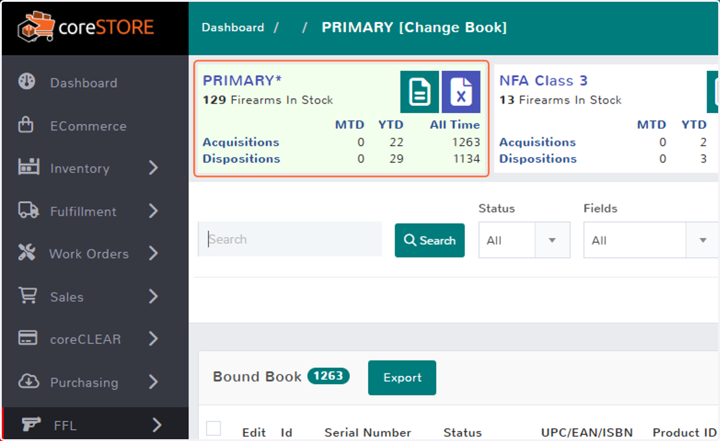Screen dimensions: 720x441
Task: Click the FFL handgun icon
Action: [x=31, y=424]
